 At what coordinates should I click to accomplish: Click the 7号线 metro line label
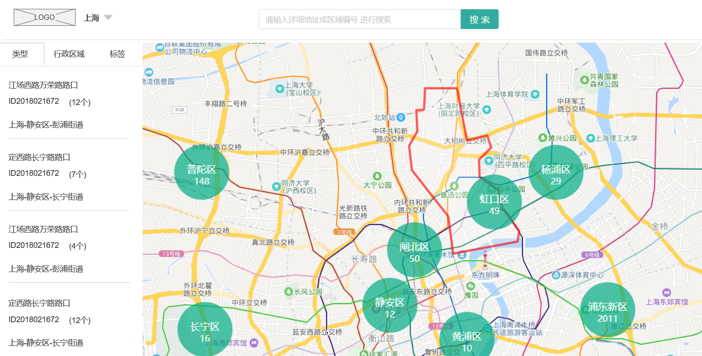pyautogui.click(x=345, y=232)
